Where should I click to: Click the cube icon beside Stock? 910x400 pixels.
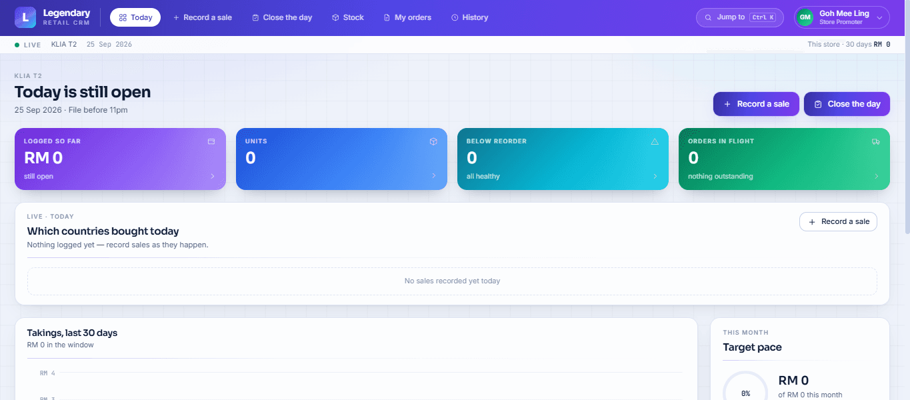335,17
